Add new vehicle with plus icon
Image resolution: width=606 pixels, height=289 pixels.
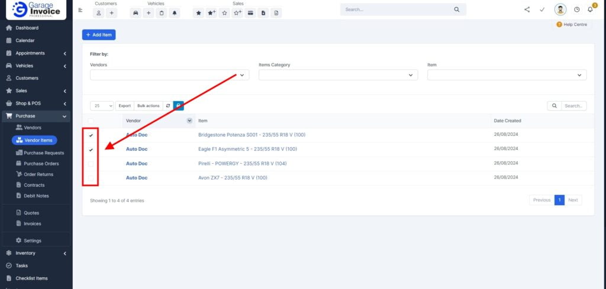coord(149,13)
